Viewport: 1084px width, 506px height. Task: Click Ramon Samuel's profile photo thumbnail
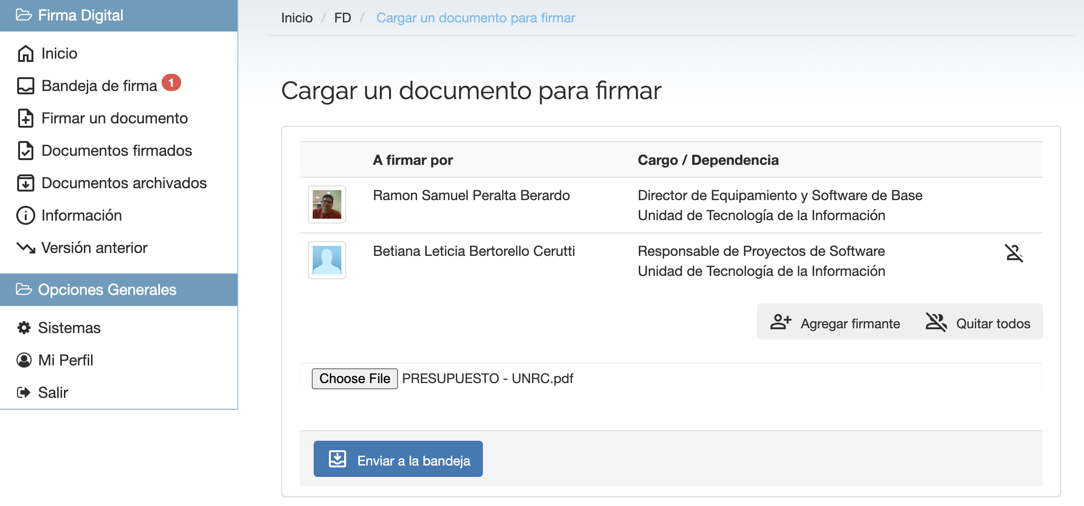(x=326, y=204)
